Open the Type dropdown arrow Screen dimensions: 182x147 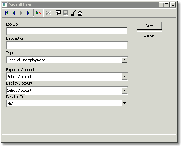[x=124, y=60]
